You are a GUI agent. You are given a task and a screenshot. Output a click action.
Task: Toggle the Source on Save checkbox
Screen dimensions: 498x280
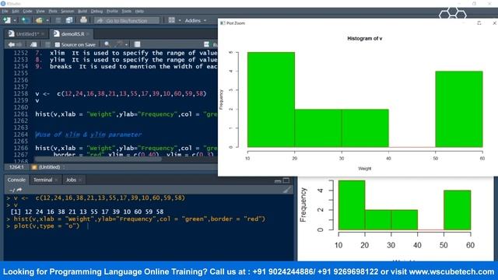point(57,45)
